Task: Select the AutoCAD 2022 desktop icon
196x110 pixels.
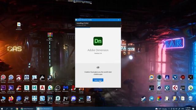Action: click(42, 90)
